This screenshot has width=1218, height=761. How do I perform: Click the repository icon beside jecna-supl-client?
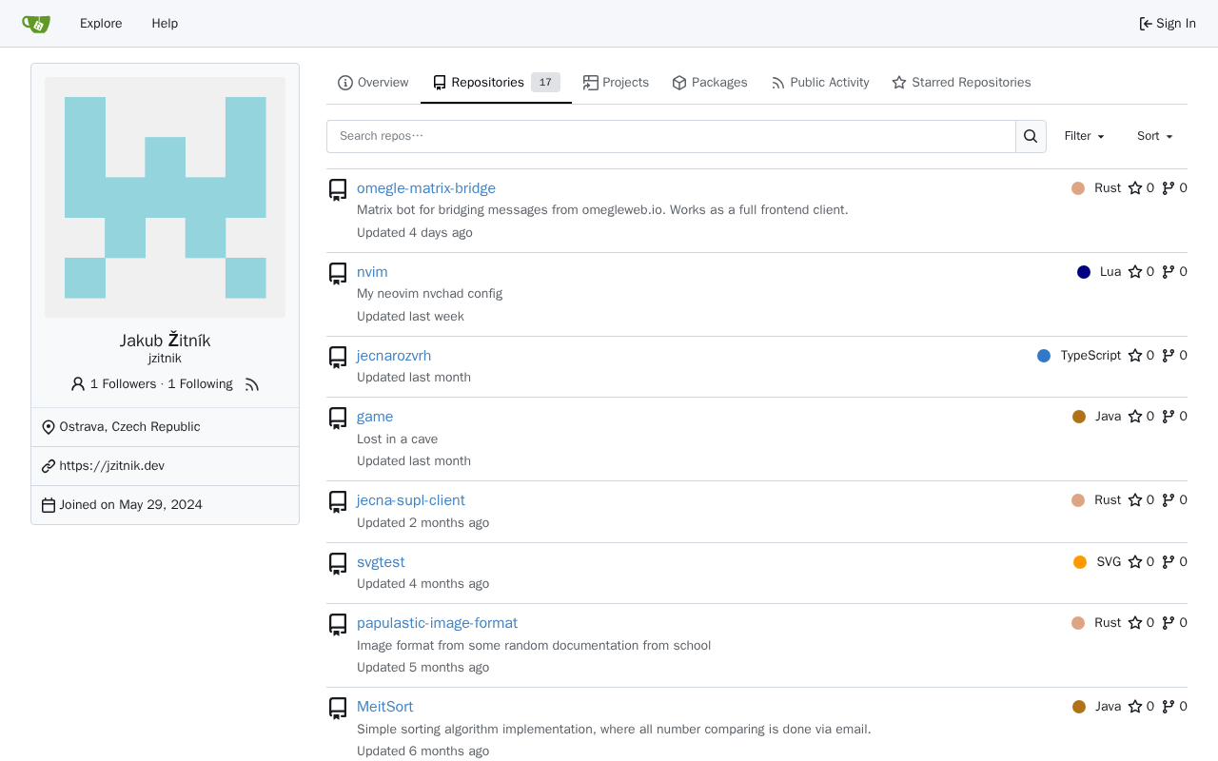click(338, 502)
